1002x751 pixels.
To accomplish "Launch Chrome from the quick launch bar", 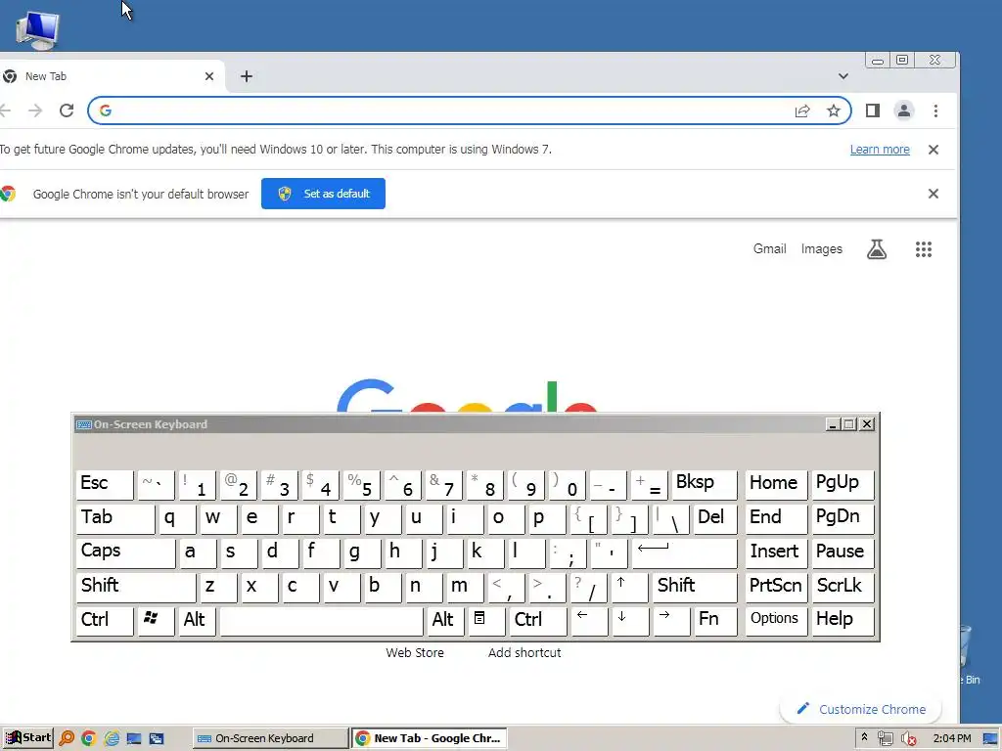I will (x=89, y=739).
